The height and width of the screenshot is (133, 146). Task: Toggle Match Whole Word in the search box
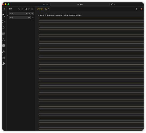tap(29, 14)
